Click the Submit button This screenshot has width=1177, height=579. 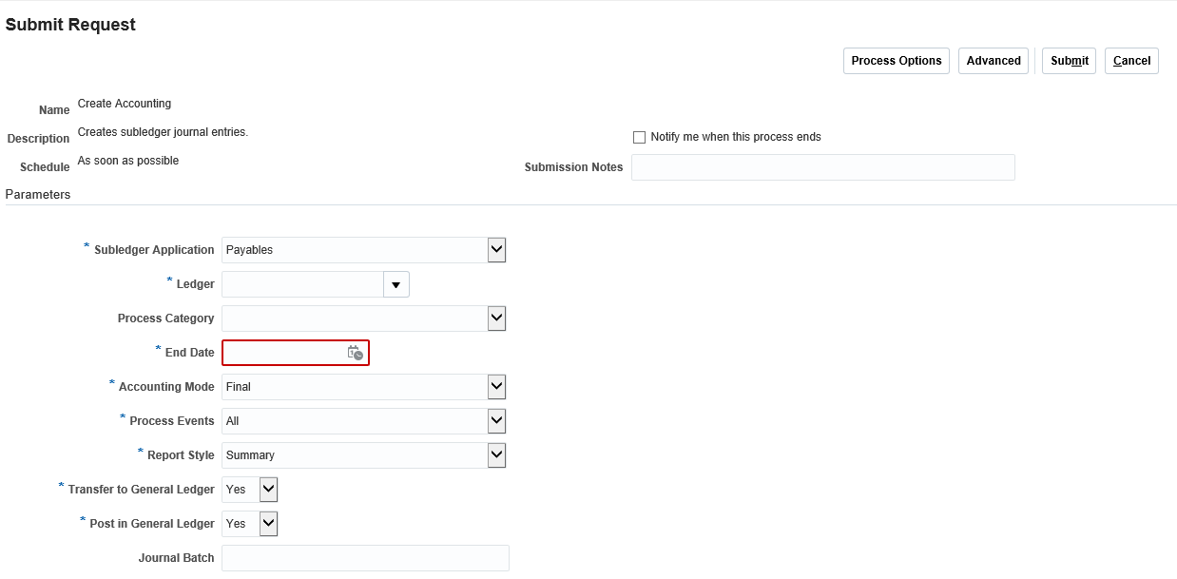coord(1069,60)
